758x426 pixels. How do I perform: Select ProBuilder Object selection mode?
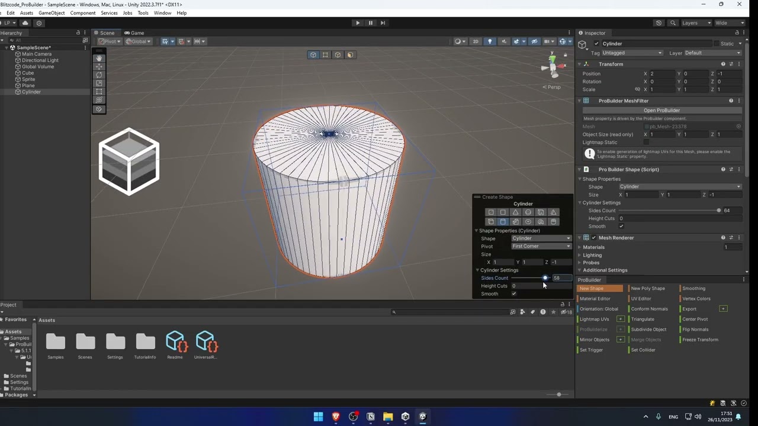pyautogui.click(x=313, y=55)
